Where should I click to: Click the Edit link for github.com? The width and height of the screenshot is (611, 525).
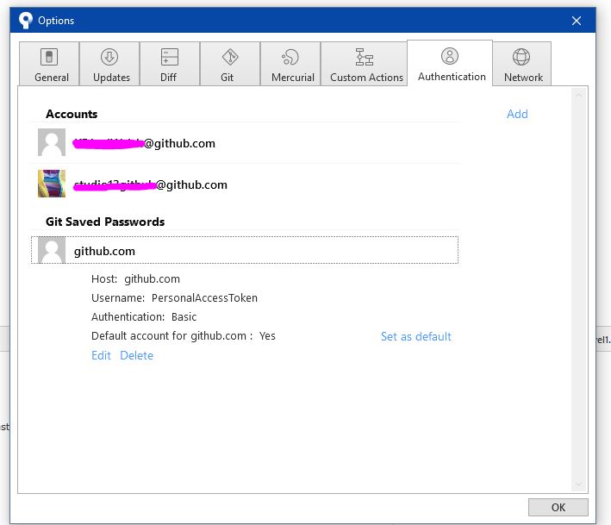click(x=101, y=355)
